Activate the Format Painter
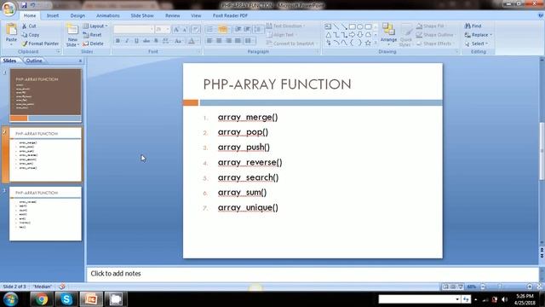The height and width of the screenshot is (307, 545). pyautogui.click(x=40, y=43)
